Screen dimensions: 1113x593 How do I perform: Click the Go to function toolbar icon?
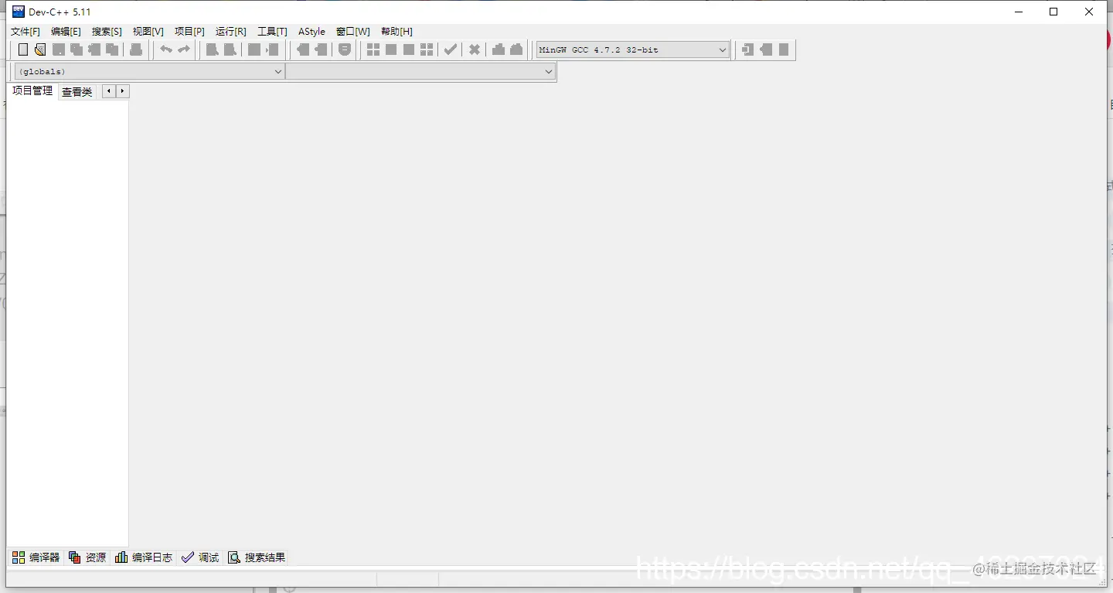coord(254,49)
